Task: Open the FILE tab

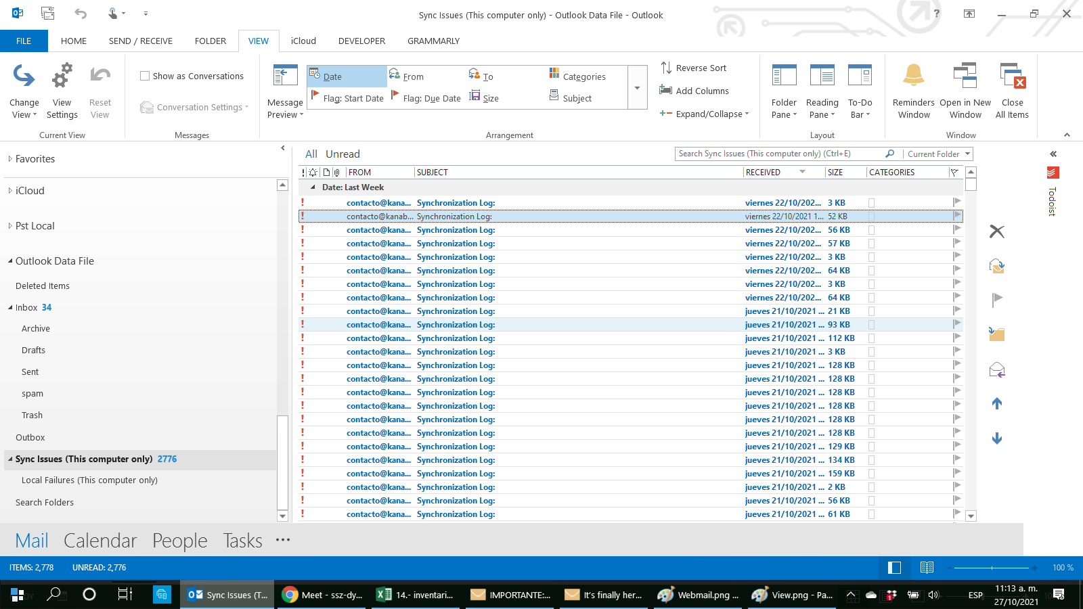Action: [x=24, y=41]
